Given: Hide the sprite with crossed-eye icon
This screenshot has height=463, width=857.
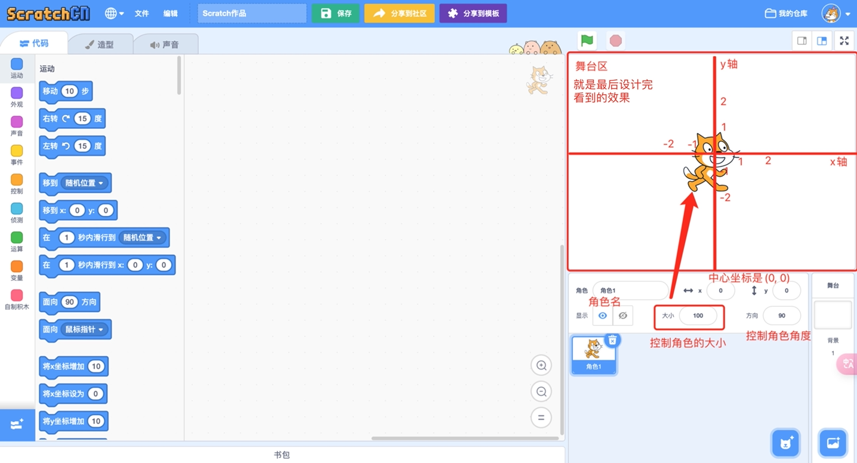Looking at the screenshot, I should pyautogui.click(x=622, y=316).
